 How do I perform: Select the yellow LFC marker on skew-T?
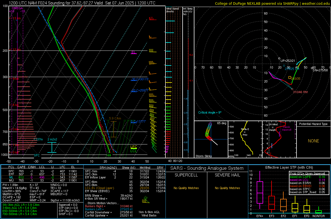click(134, 147)
